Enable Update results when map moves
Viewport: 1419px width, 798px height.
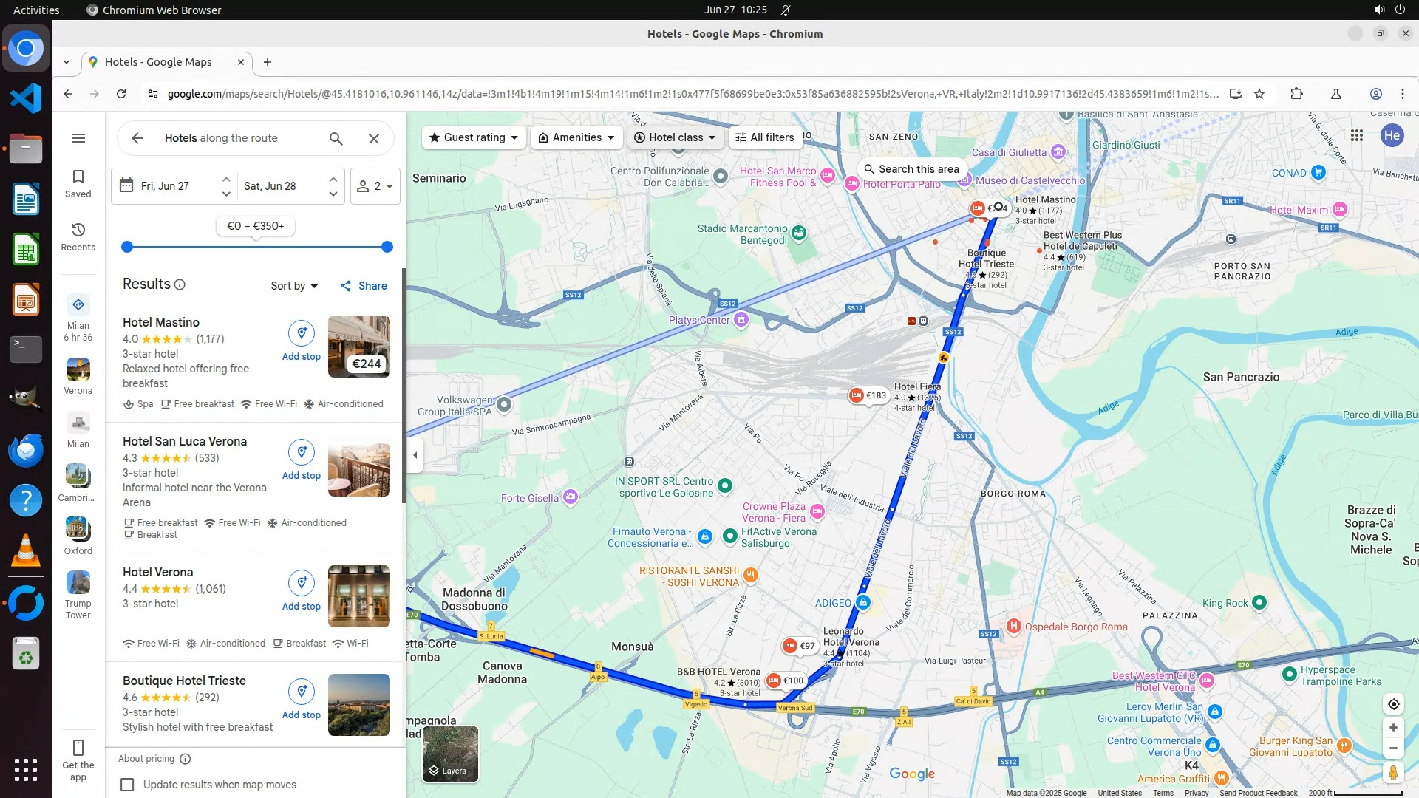pos(128,785)
